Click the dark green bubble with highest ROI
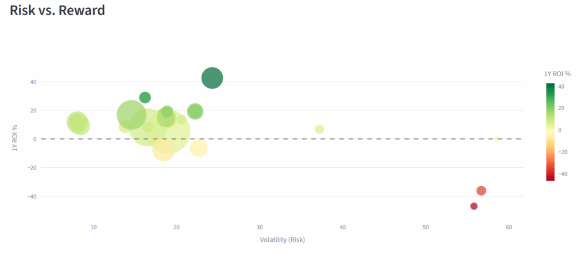 click(x=212, y=78)
